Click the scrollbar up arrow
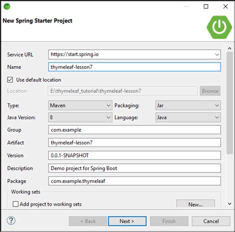The width and height of the screenshot is (235, 232). click(x=230, y=48)
